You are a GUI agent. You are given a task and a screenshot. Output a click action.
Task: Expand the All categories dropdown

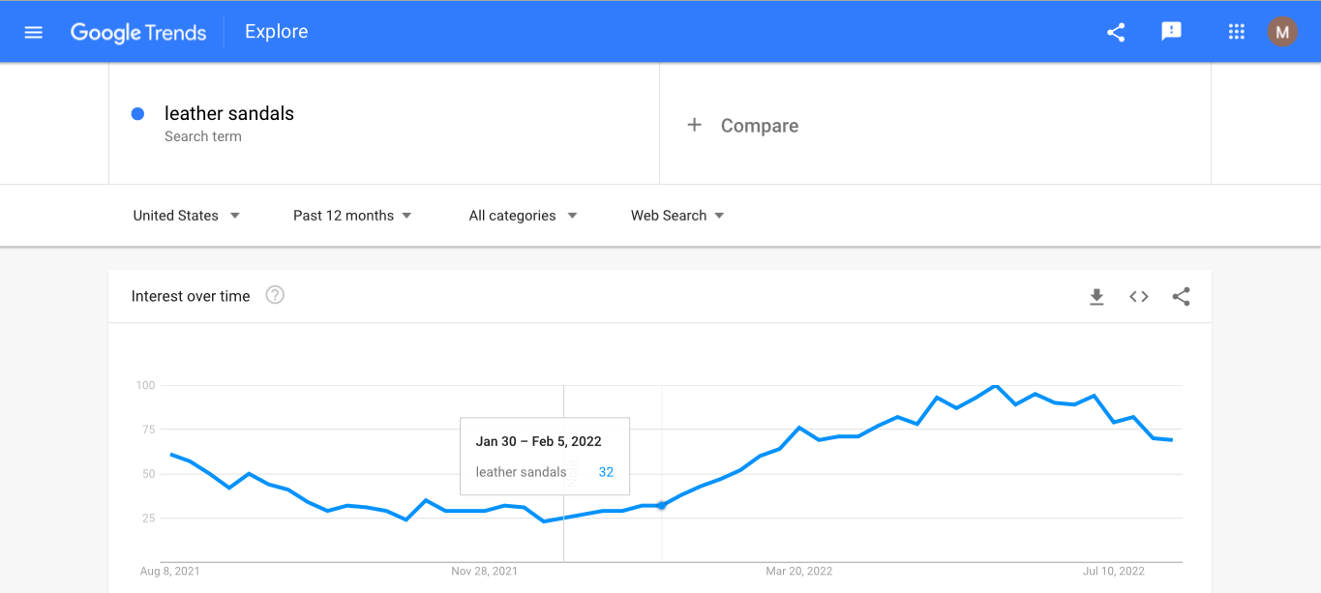[x=523, y=216]
